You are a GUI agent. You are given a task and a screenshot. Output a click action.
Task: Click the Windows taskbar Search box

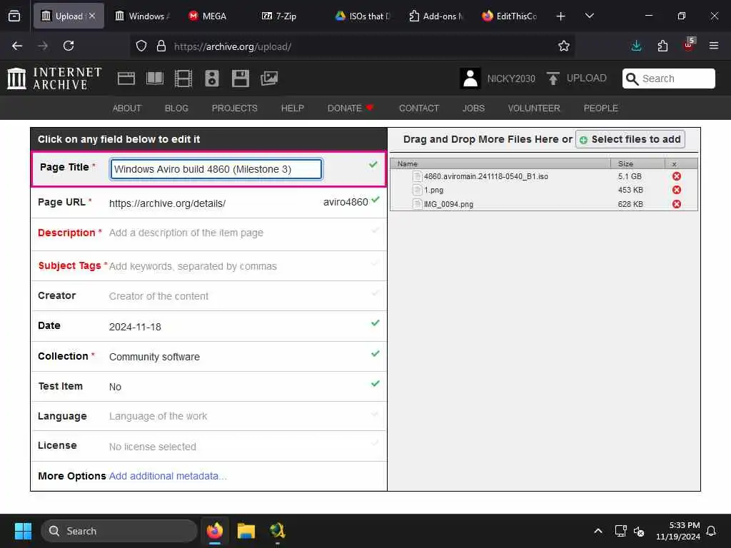point(119,531)
